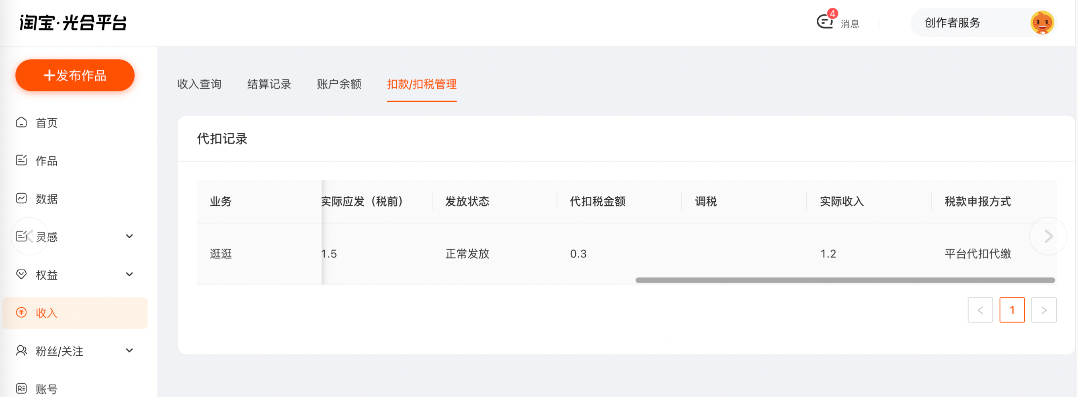This screenshot has width=1078, height=397.
Task: Click the yen coin icon beside 收入
Action: point(21,312)
